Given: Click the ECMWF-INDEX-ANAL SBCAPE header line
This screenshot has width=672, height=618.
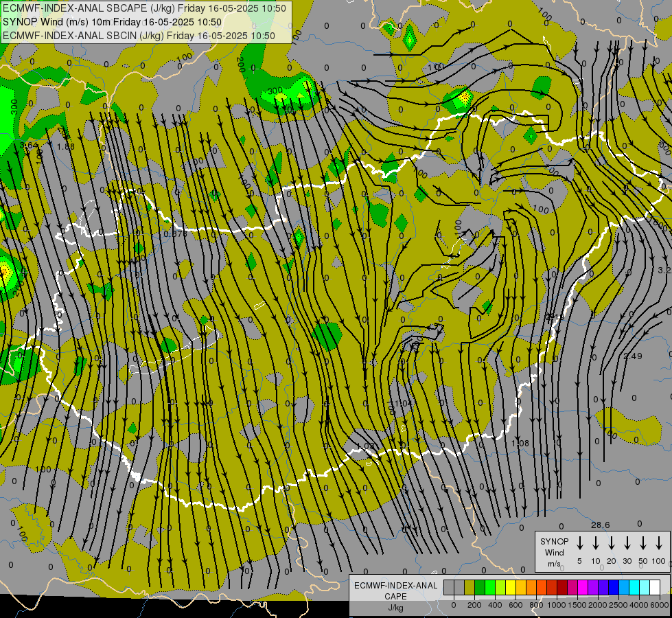Looking at the screenshot, I should pyautogui.click(x=144, y=8).
